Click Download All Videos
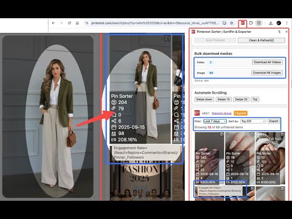The image size is (292, 219). [x=267, y=62]
